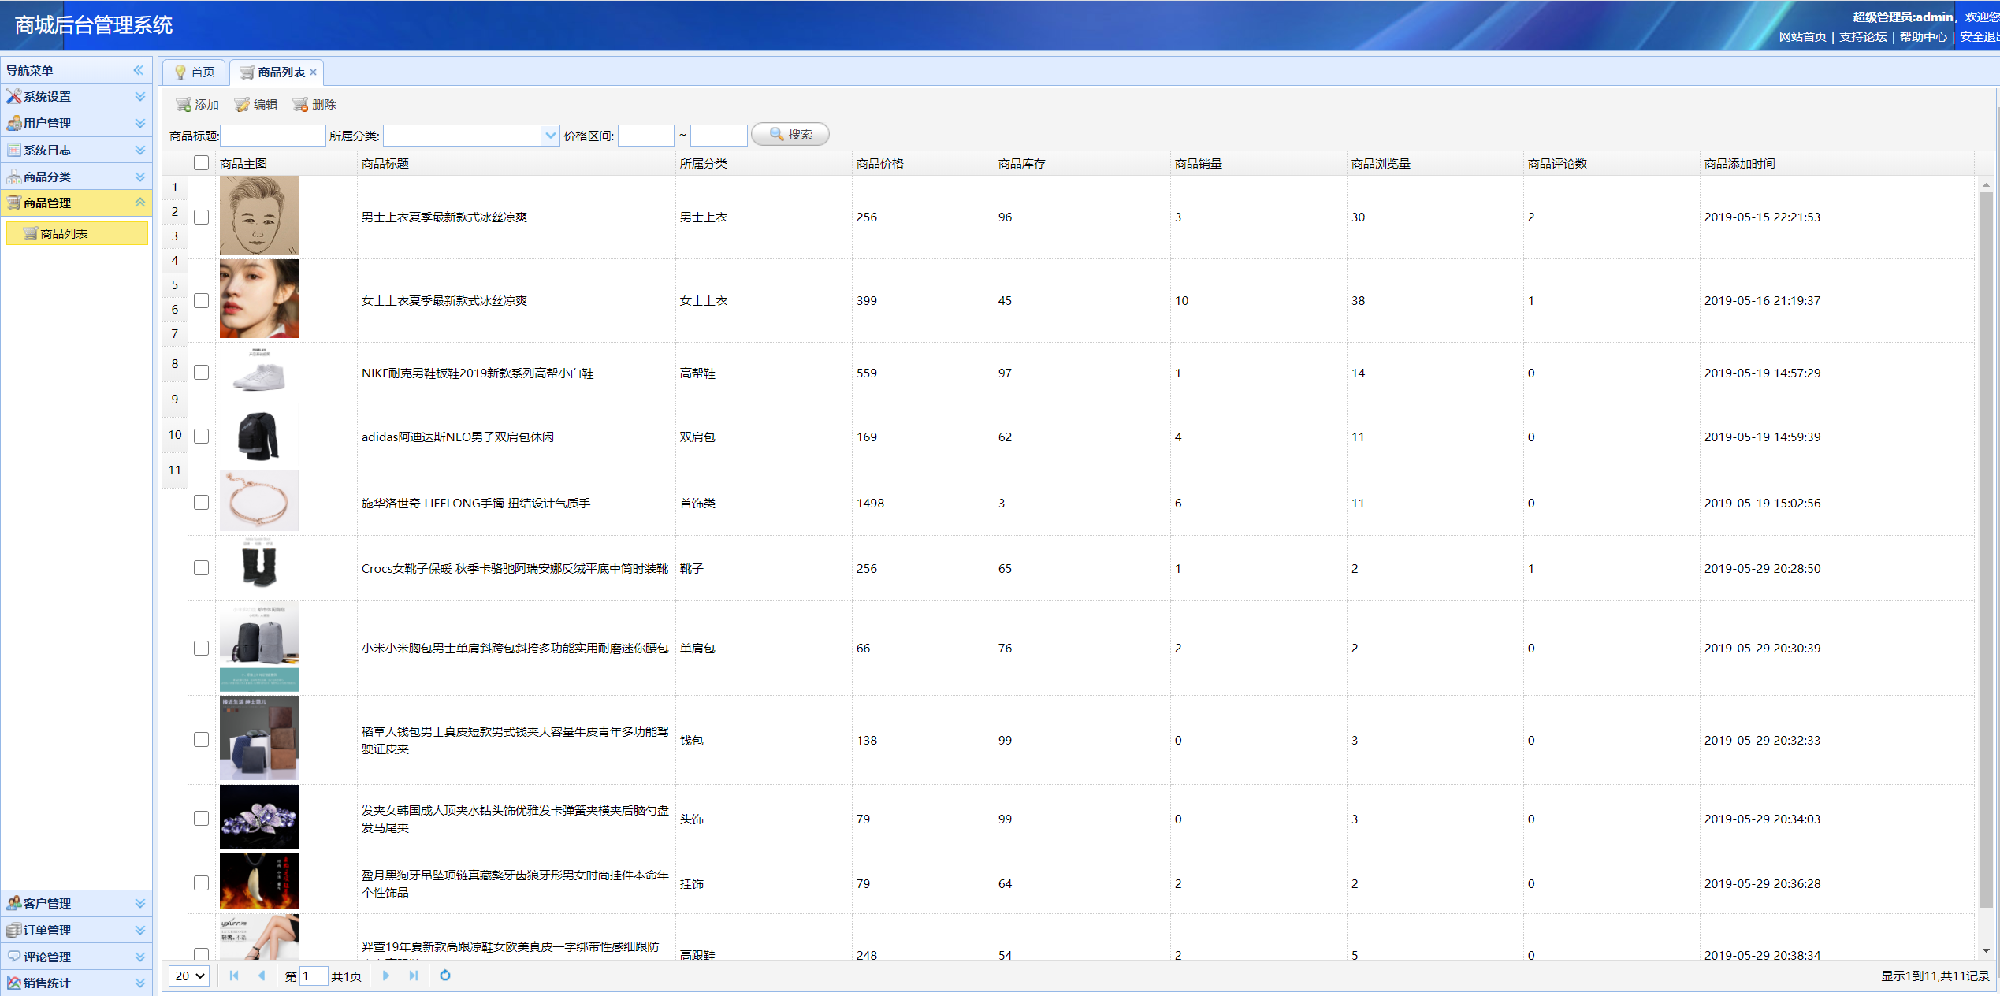Image resolution: width=2000 pixels, height=996 pixels.
Task: Go to last page pagination icon
Action: [413, 976]
